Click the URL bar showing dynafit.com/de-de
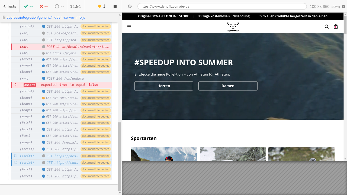The image size is (347, 195). click(x=222, y=6)
